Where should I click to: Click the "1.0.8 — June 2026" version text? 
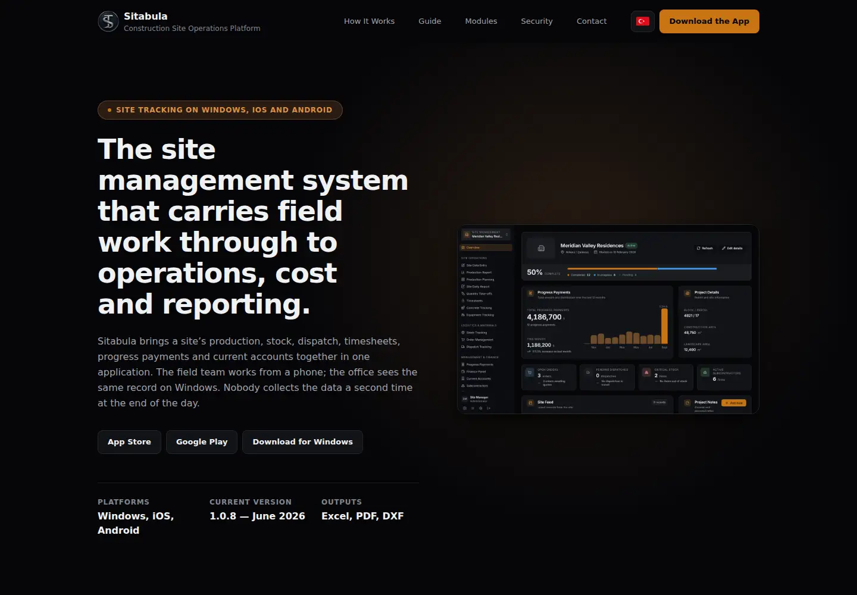[x=257, y=516]
